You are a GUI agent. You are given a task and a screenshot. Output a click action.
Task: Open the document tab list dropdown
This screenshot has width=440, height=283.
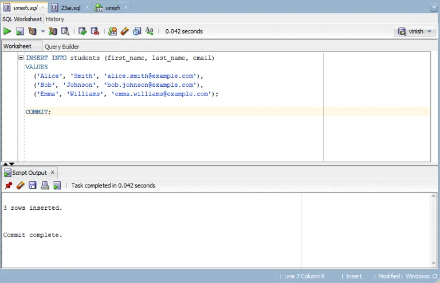click(x=434, y=8)
